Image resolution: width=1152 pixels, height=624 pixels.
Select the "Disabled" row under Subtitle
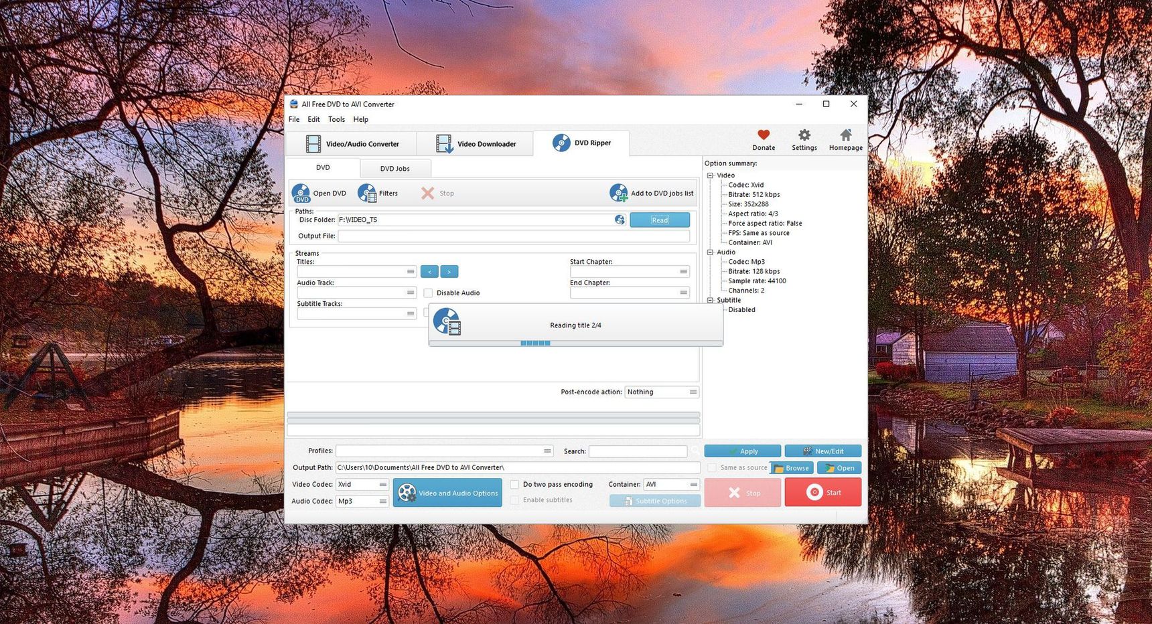tap(741, 310)
